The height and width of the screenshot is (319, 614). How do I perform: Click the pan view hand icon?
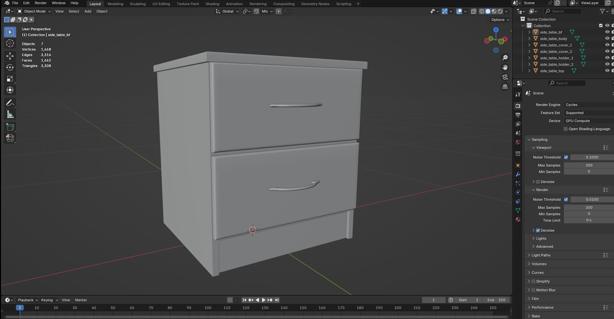[505, 67]
